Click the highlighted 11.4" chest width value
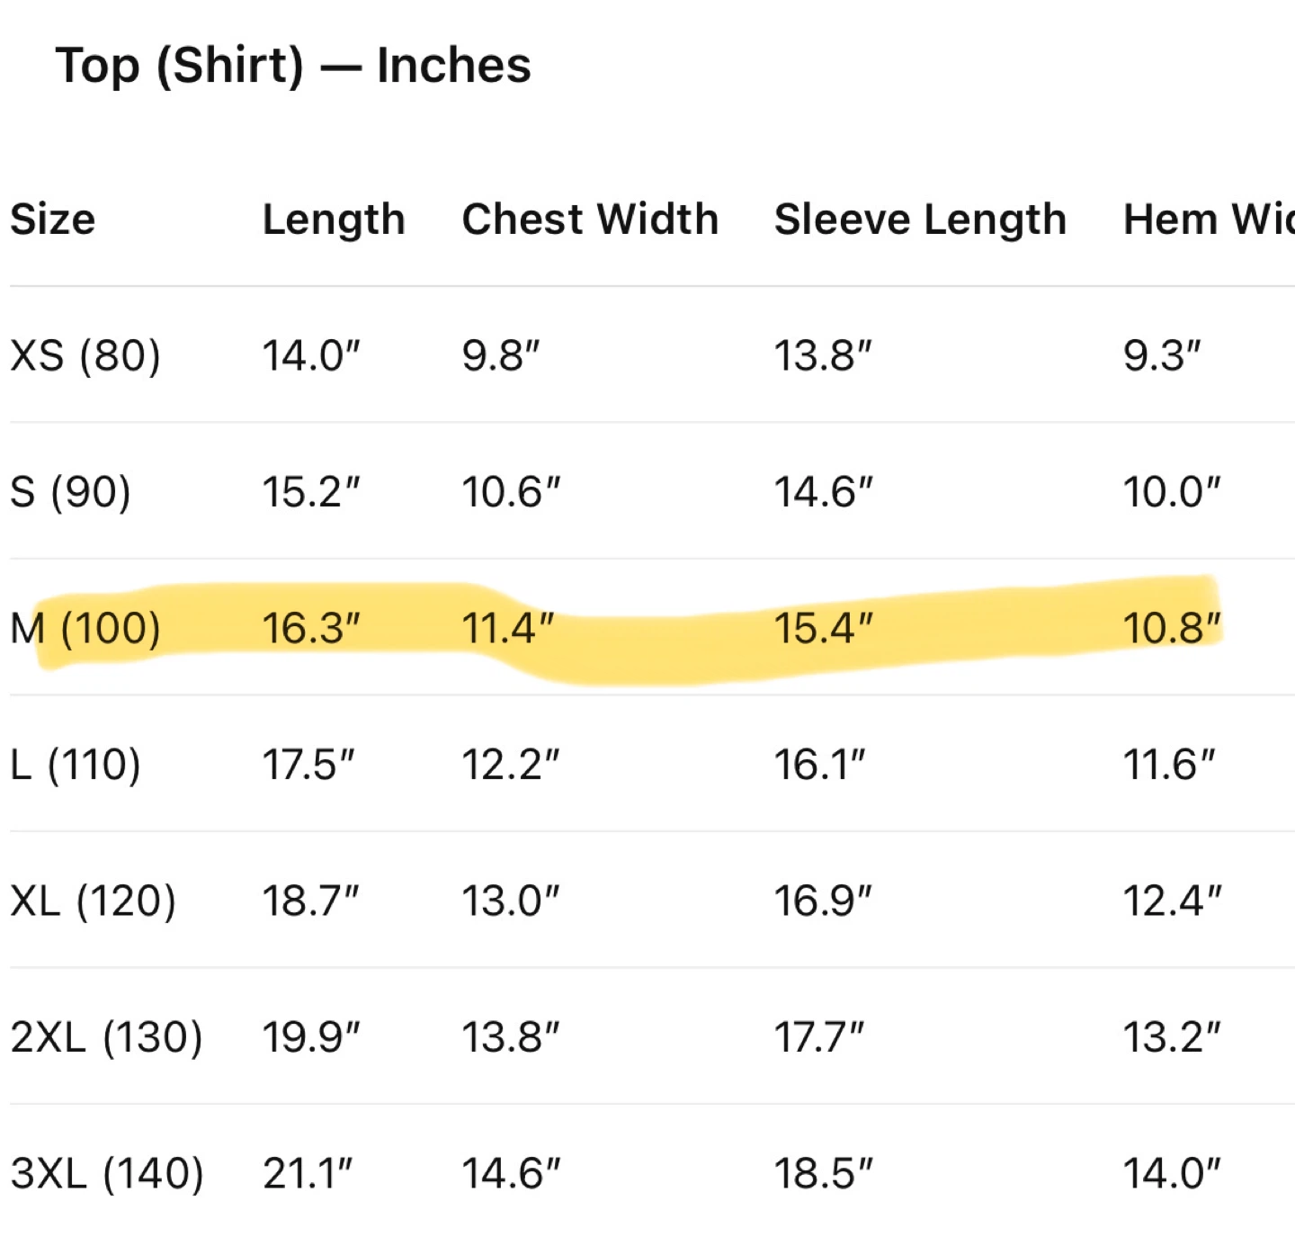Screen dimensions: 1295x1246 click(x=508, y=628)
